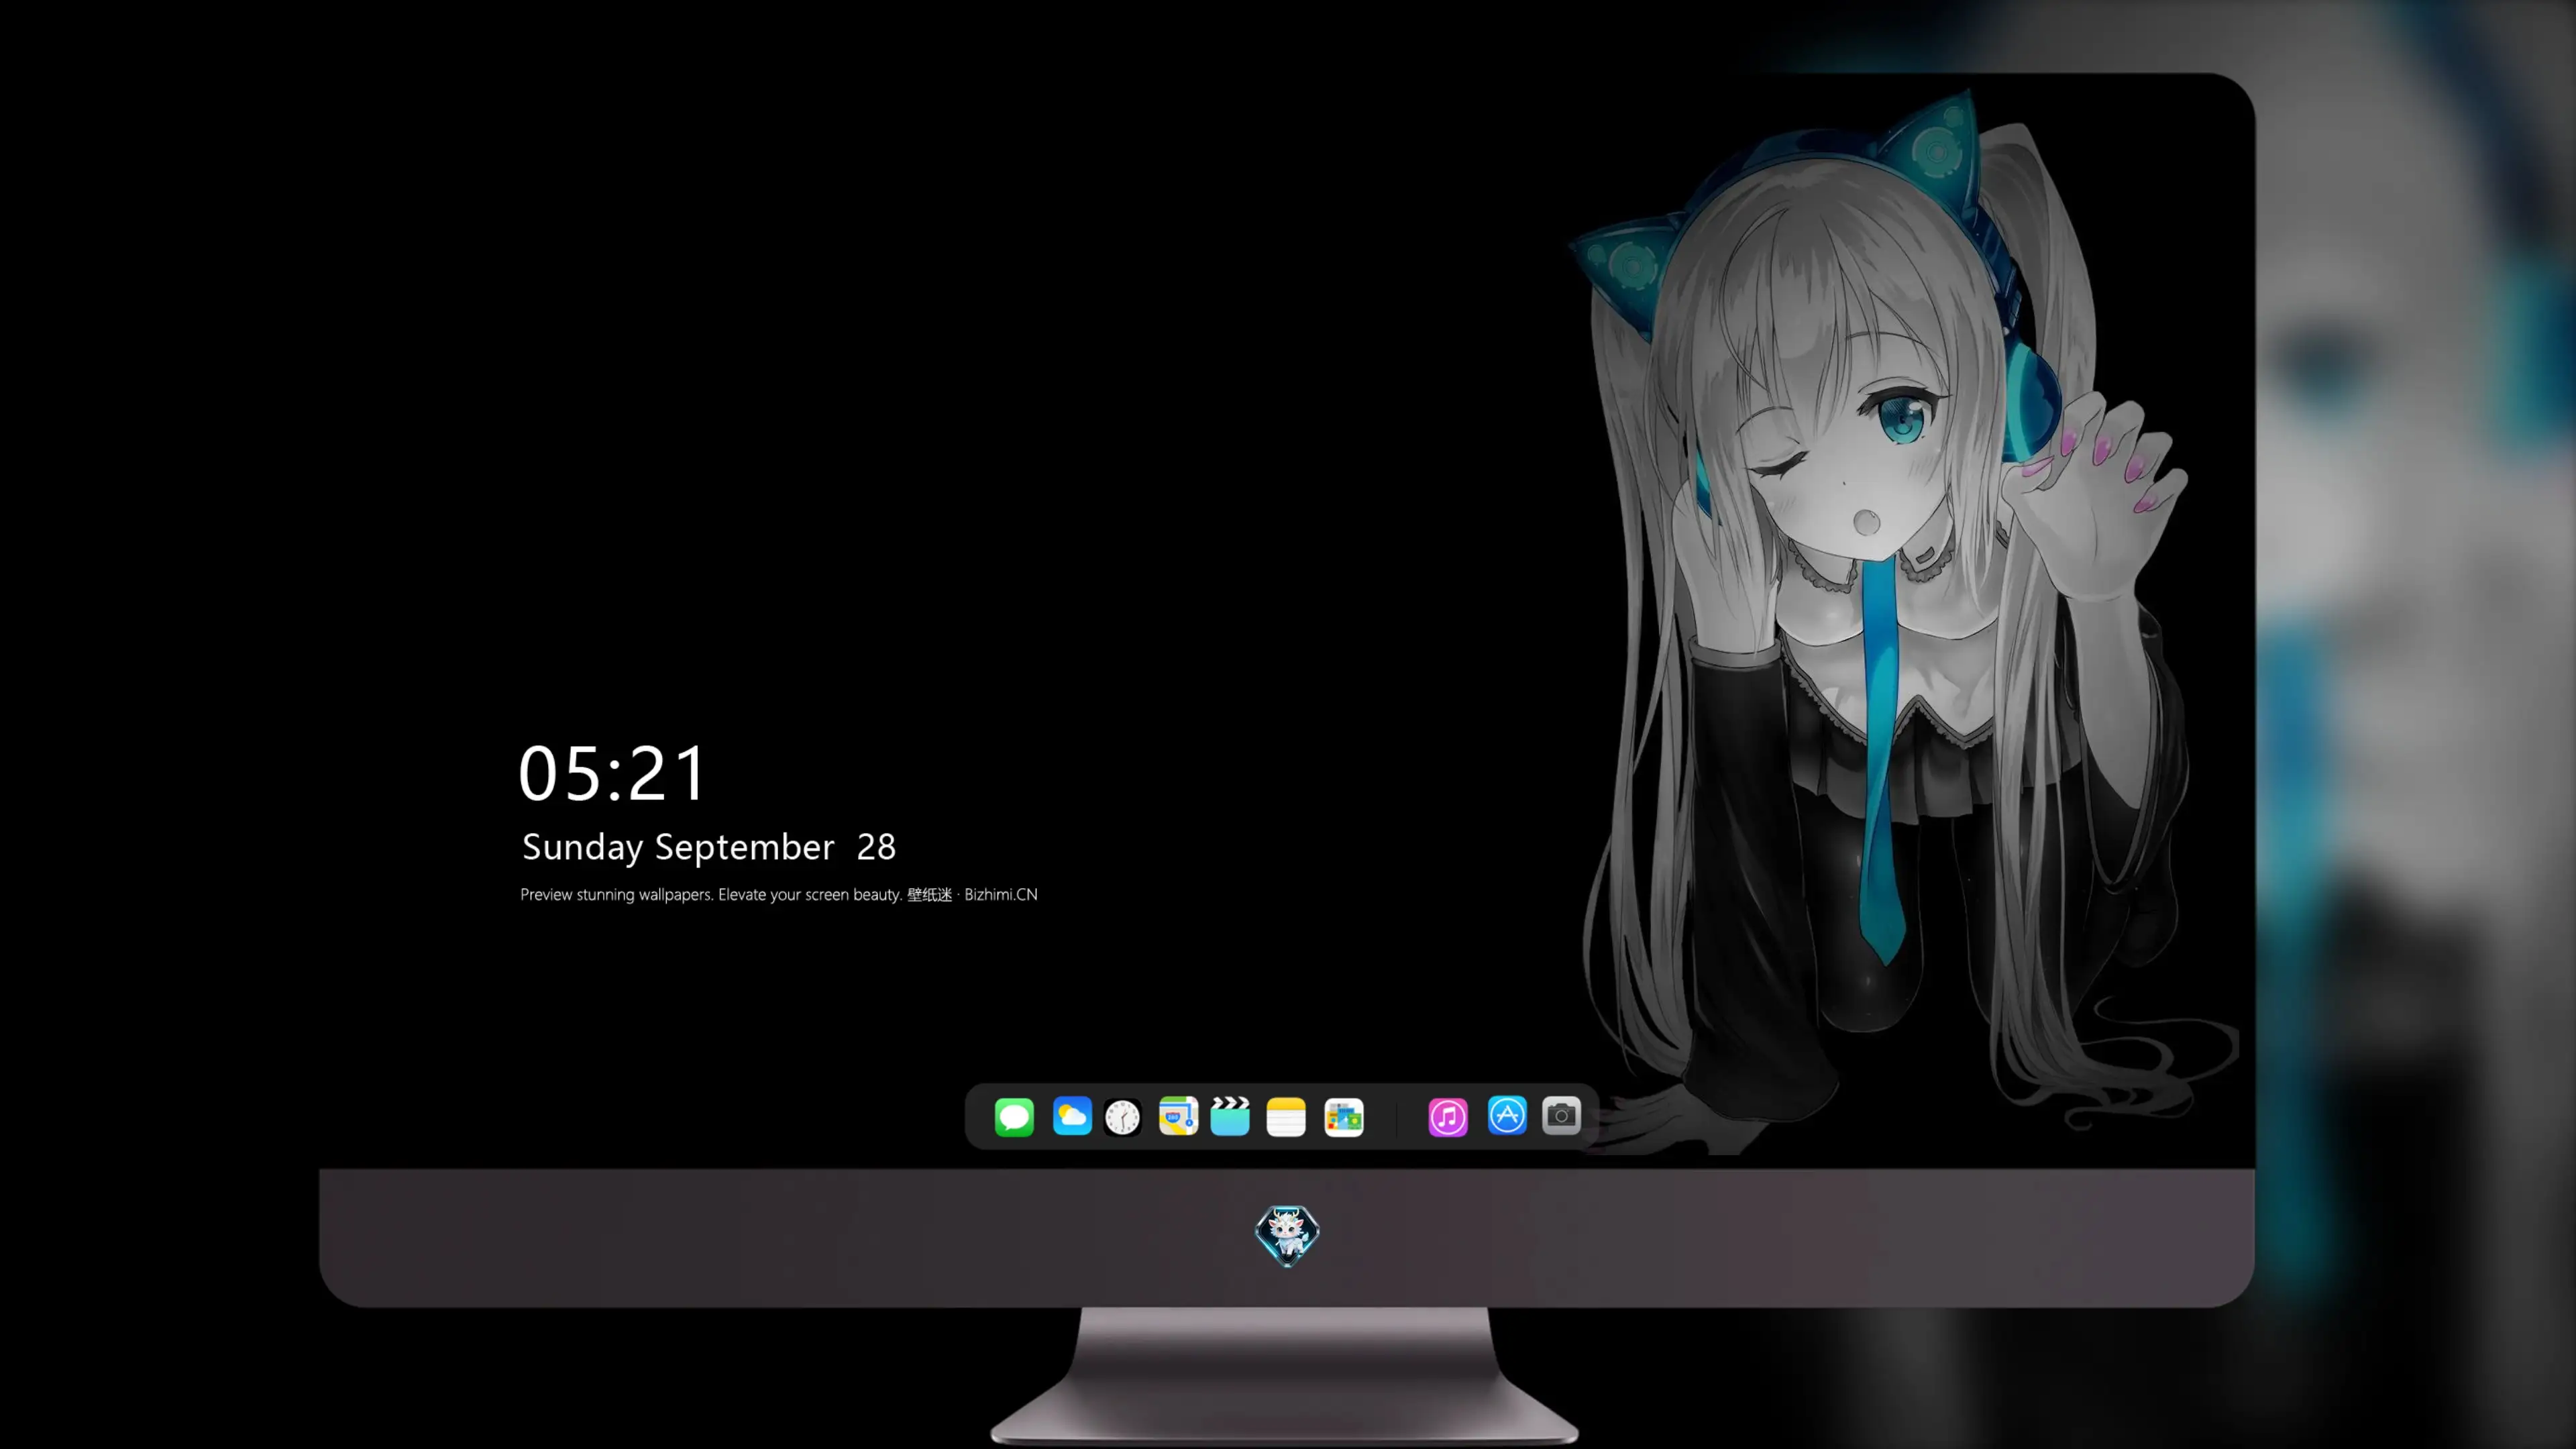Click the 'Sunday September 28' date text
Image resolution: width=2576 pixels, height=1449 pixels.
[709, 847]
